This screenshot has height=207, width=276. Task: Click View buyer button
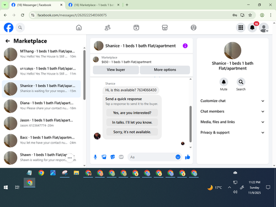(116, 70)
